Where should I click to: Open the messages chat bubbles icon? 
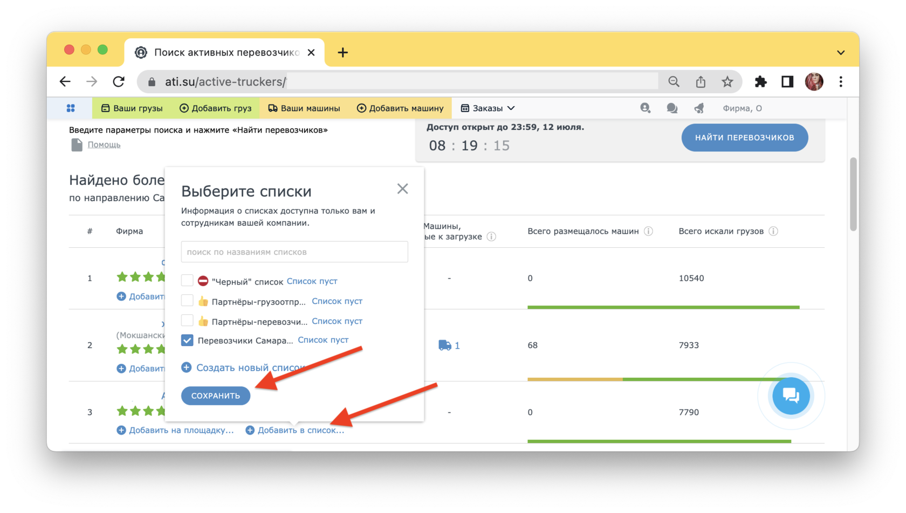(x=672, y=108)
